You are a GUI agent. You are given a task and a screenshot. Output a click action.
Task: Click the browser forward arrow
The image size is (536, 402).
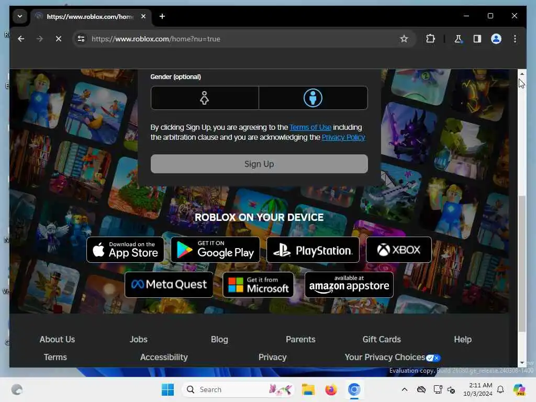[x=40, y=39]
